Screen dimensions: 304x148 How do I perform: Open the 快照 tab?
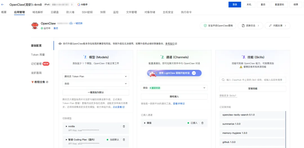coord(103,12)
